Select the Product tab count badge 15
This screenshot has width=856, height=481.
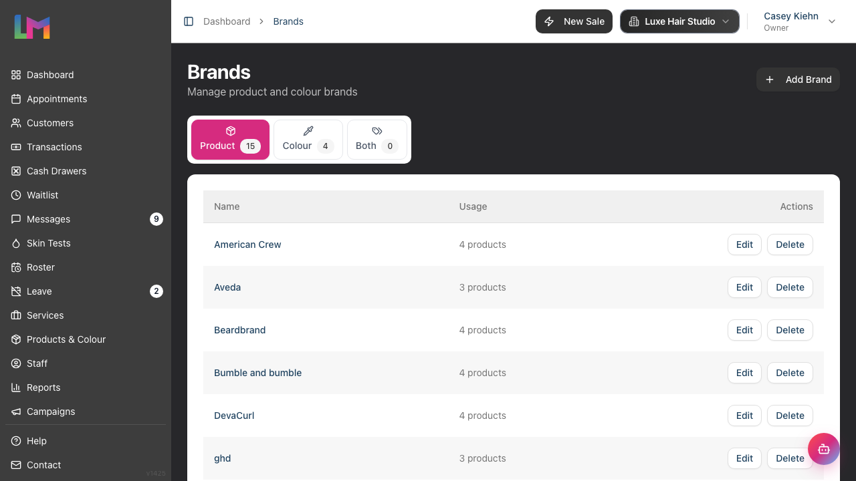[250, 146]
